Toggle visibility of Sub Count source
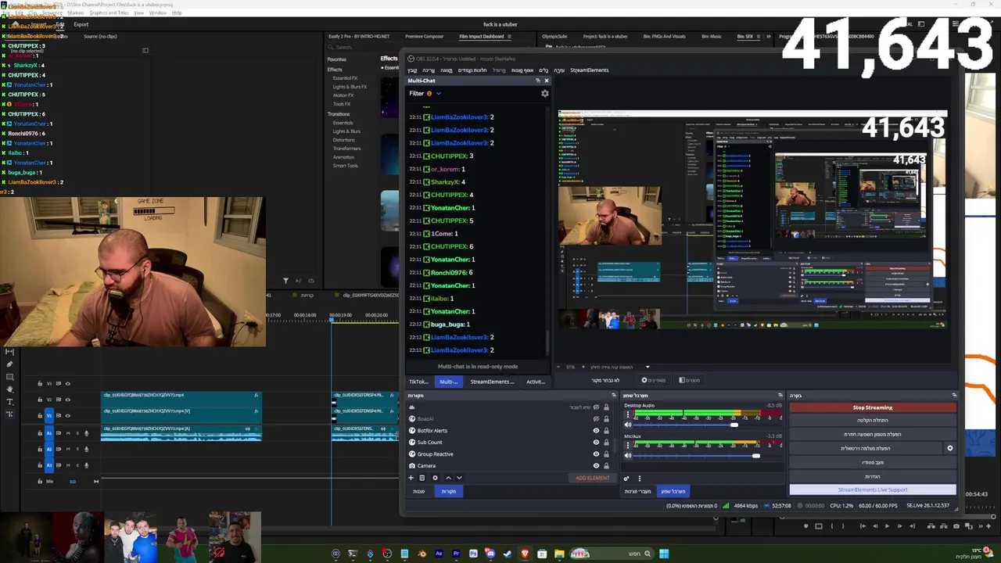The height and width of the screenshot is (563, 1001). pyautogui.click(x=596, y=443)
